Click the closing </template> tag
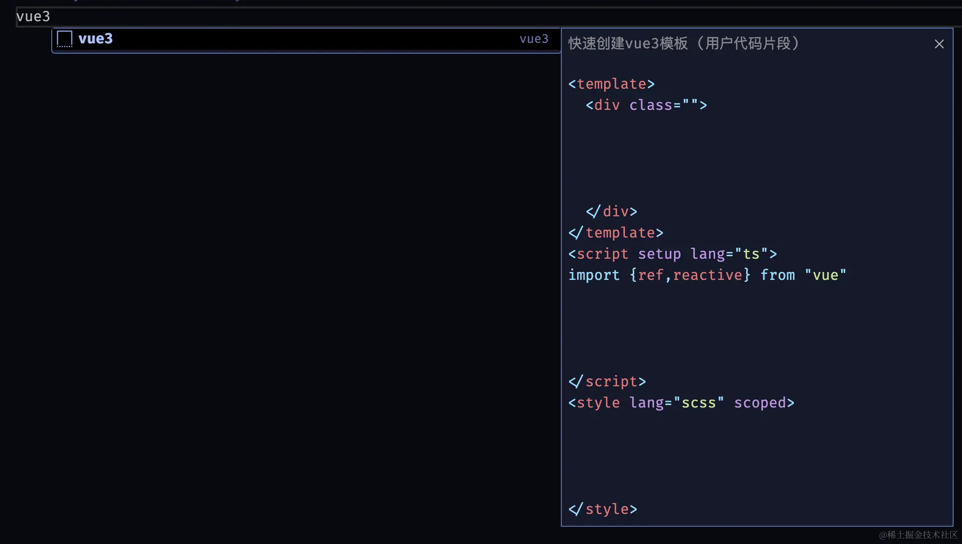The width and height of the screenshot is (962, 544). pos(616,233)
